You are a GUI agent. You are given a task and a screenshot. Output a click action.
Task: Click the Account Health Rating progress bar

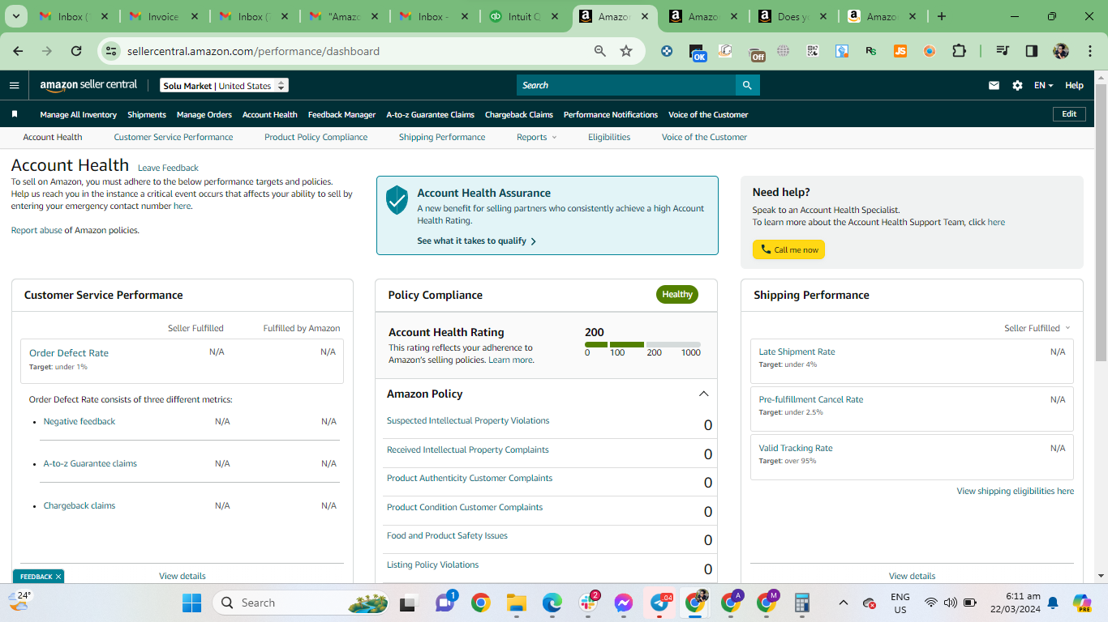642,344
